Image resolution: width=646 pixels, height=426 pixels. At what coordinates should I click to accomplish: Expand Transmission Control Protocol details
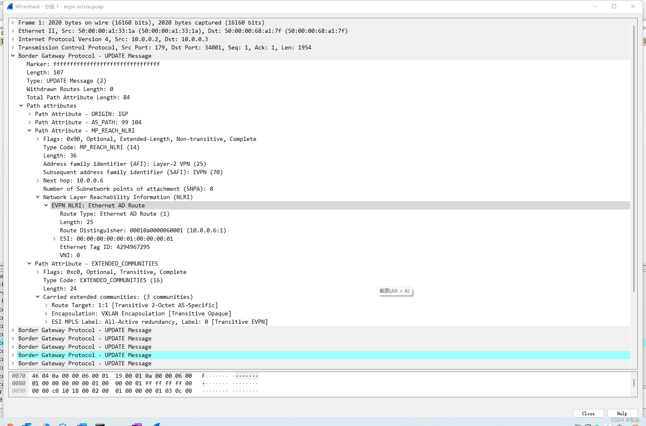(13, 47)
